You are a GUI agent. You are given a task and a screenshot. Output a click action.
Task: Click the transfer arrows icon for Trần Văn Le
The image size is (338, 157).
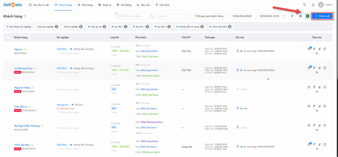point(317,111)
